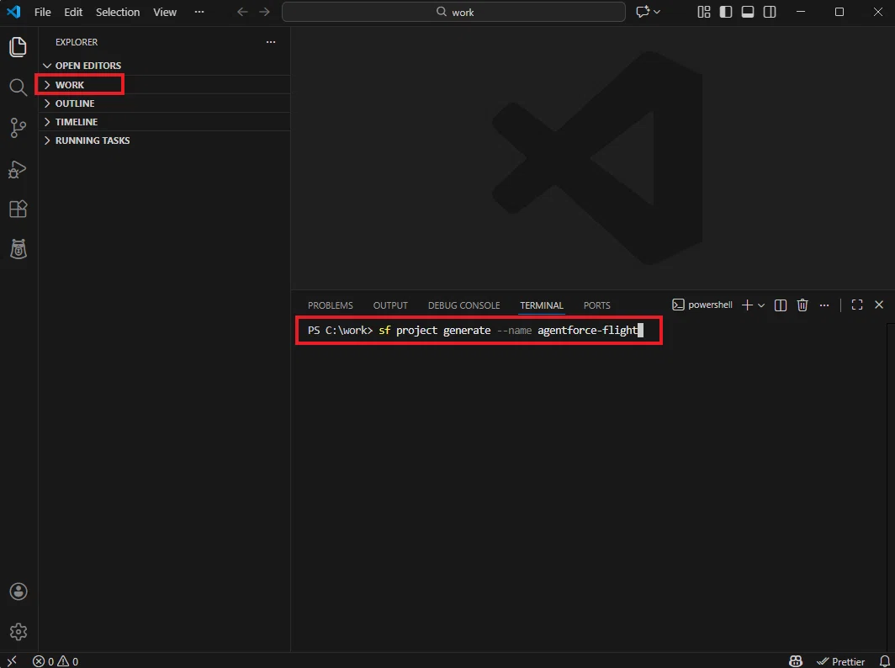The height and width of the screenshot is (668, 895).
Task: Close the terminal panel
Action: [879, 305]
